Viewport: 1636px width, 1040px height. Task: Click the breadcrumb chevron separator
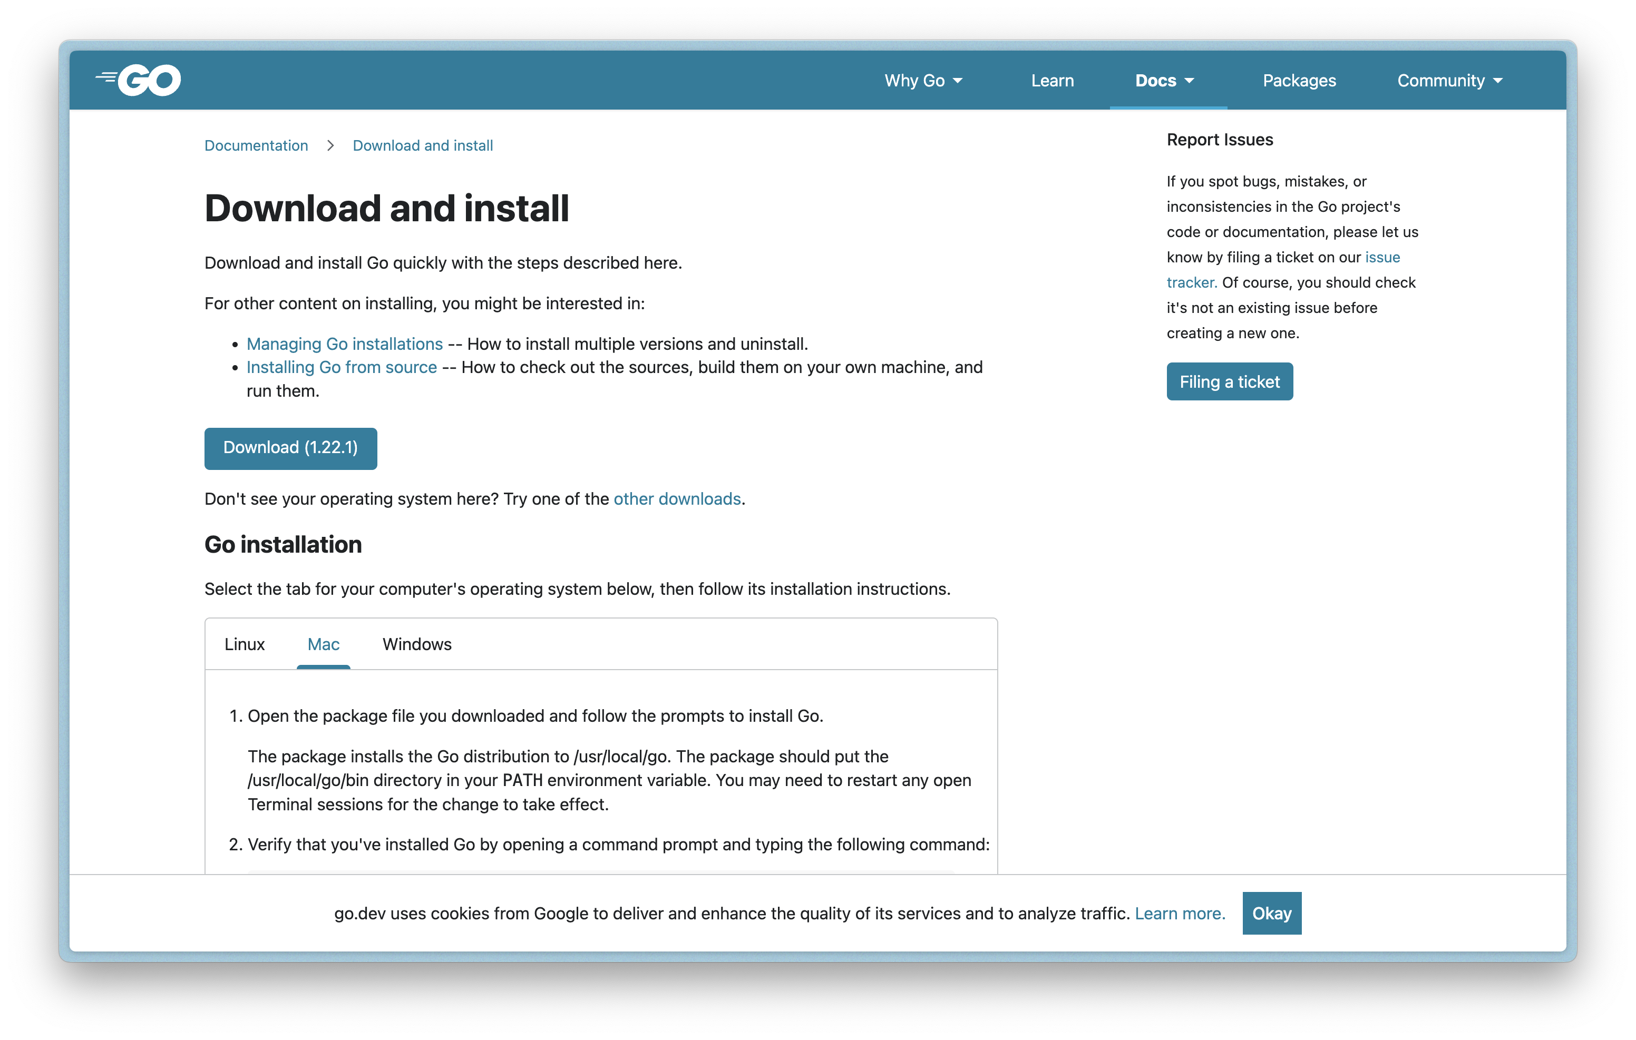[330, 145]
